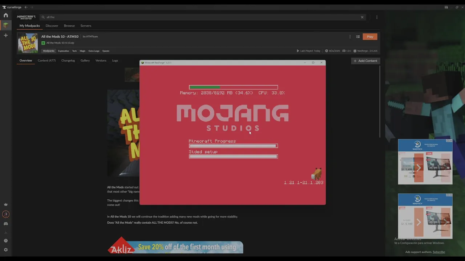Minimize the Minecraft NeoForge window
Screen dimensions: 465x261
coord(305,63)
